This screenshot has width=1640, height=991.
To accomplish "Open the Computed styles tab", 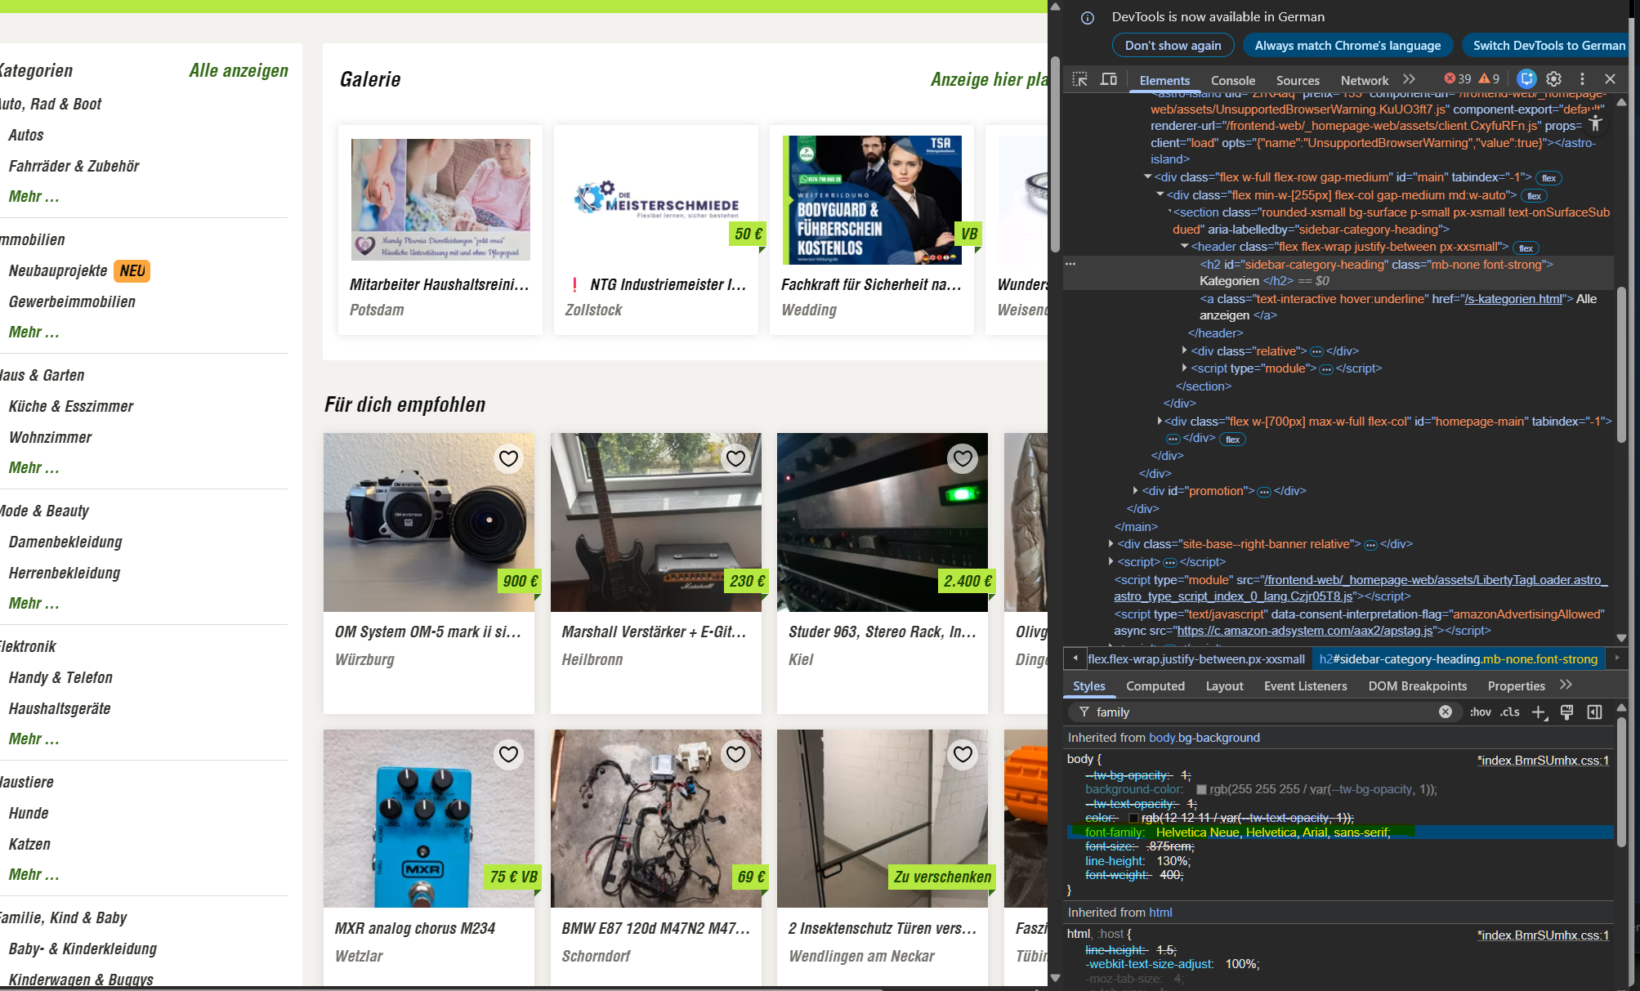I will (1155, 686).
